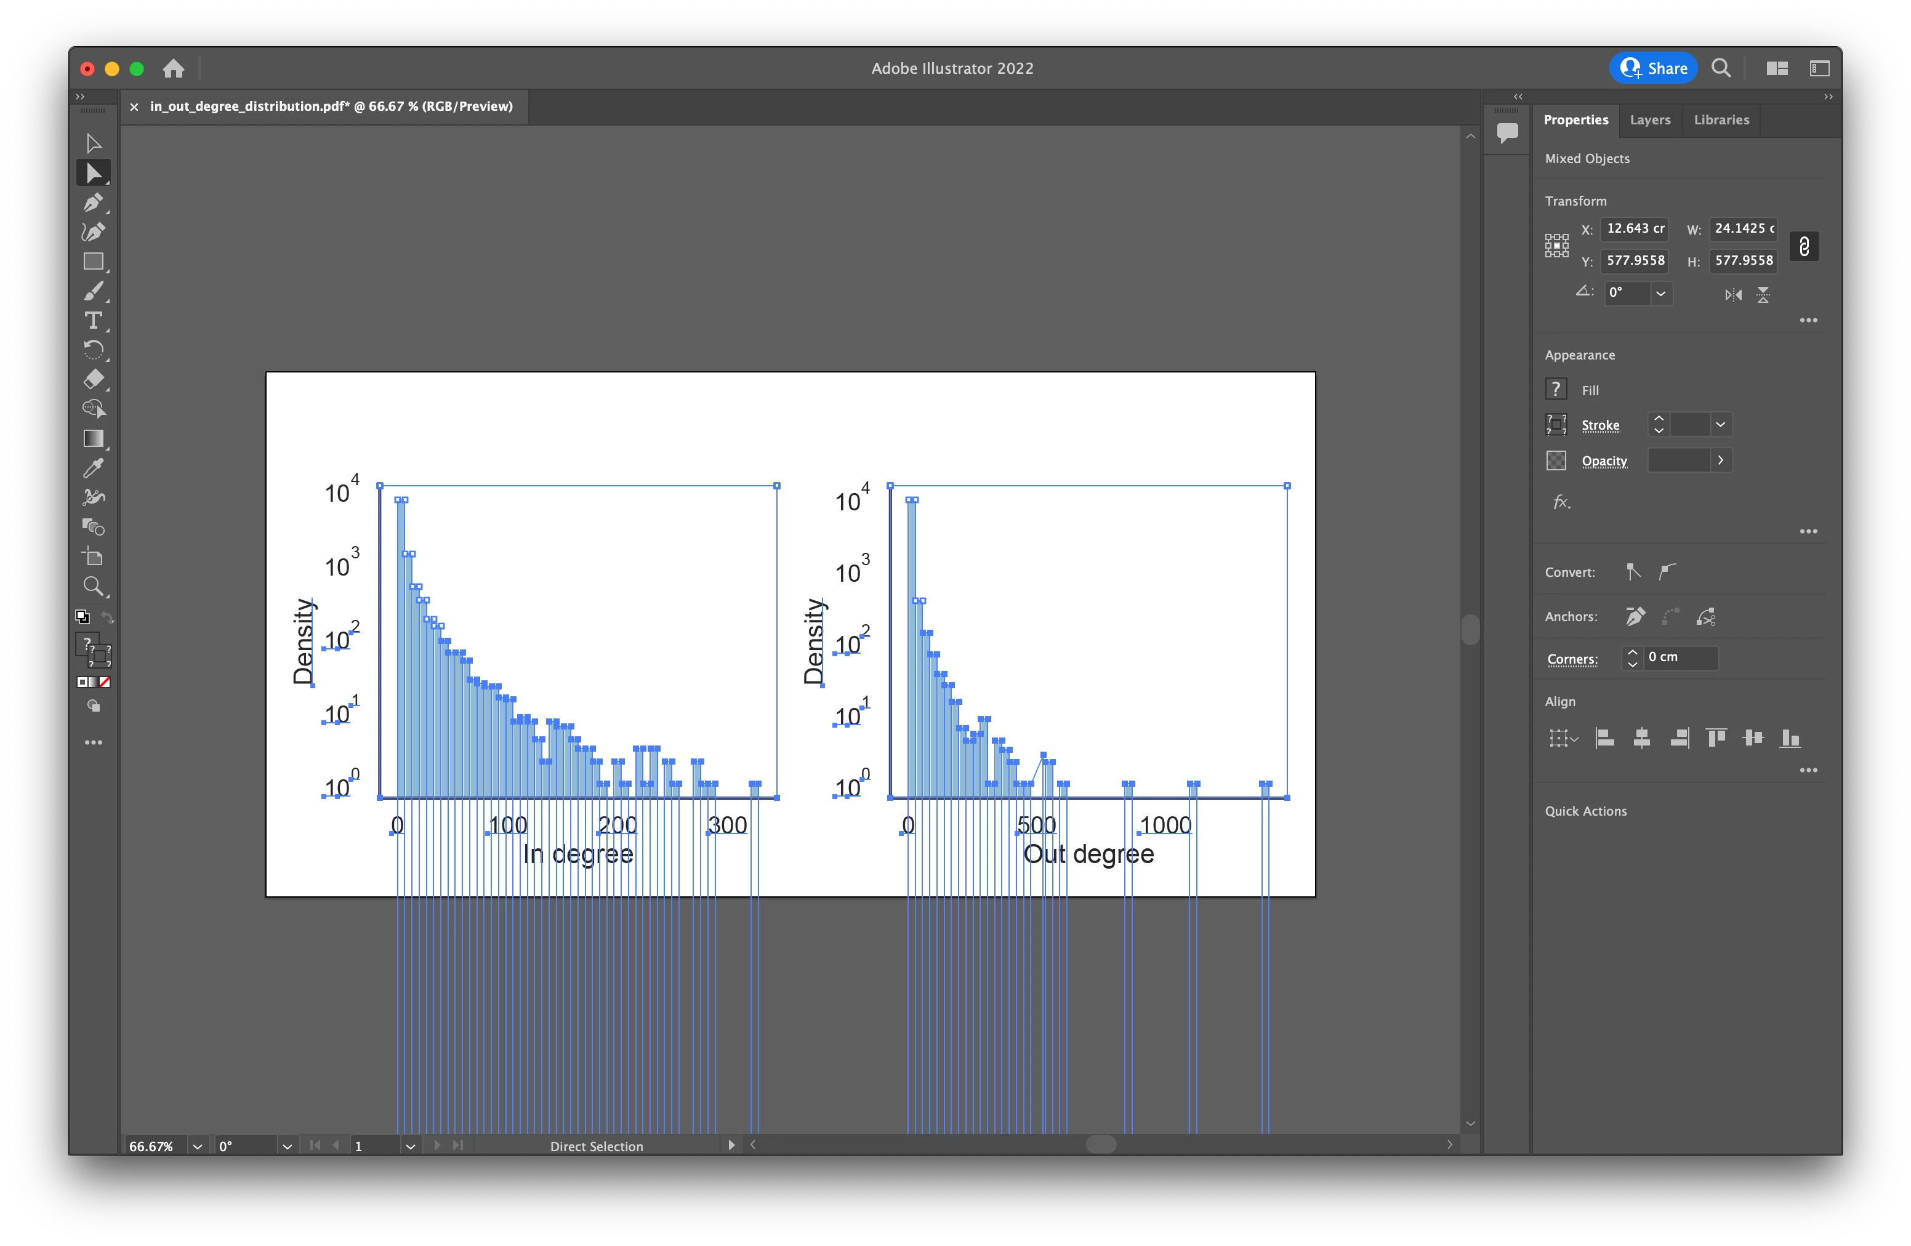Open the zoom level dropdown
This screenshot has height=1246, width=1911.
198,1146
